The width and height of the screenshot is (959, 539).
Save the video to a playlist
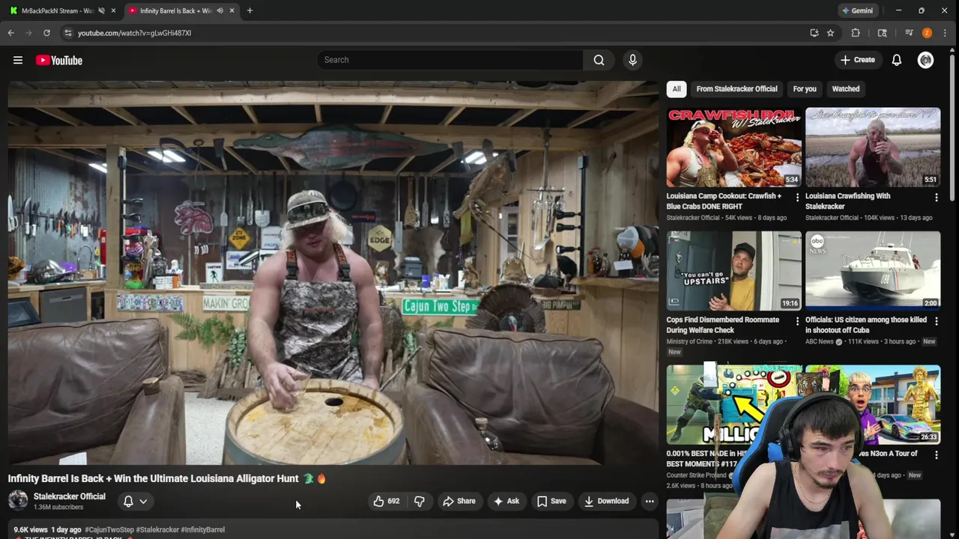551,501
